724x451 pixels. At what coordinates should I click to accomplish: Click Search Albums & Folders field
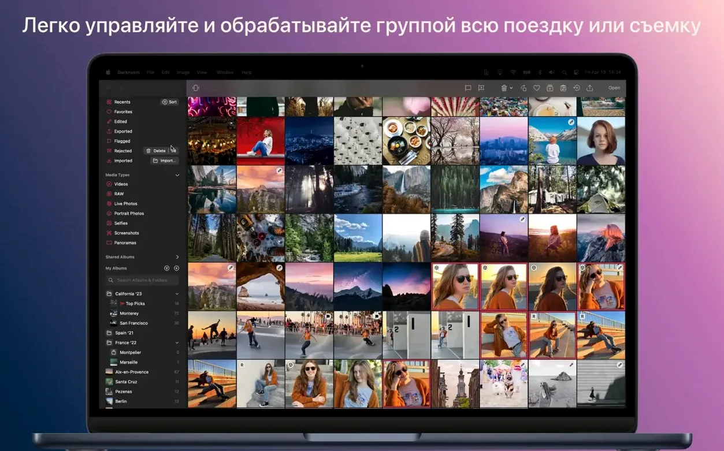click(142, 280)
